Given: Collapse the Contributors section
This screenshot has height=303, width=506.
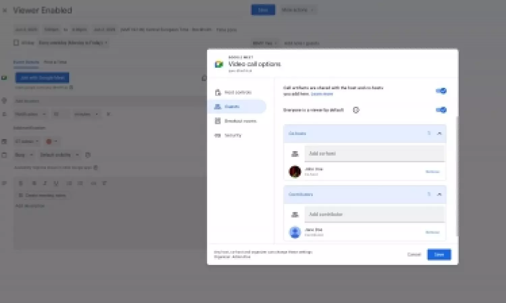Looking at the screenshot, I should click(439, 194).
